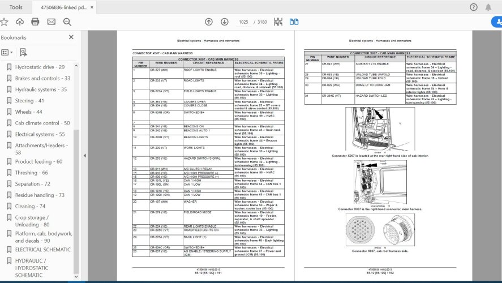Edit the page number field 1025

pos(243,22)
